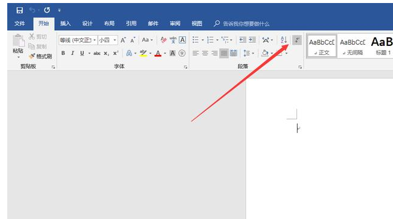Click the Character Border icon
The image size is (393, 219).
182,40
